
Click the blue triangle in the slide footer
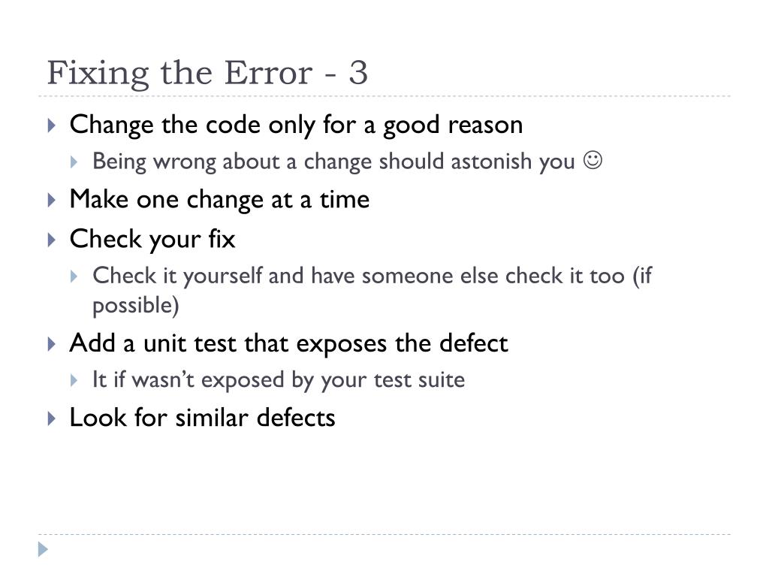(x=43, y=549)
